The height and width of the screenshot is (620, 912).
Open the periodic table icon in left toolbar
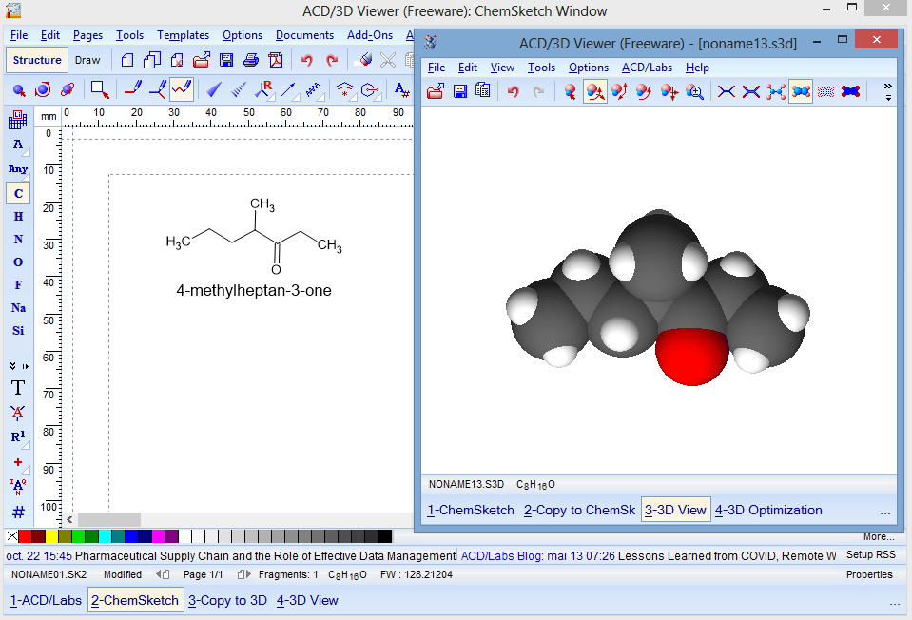pos(17,121)
